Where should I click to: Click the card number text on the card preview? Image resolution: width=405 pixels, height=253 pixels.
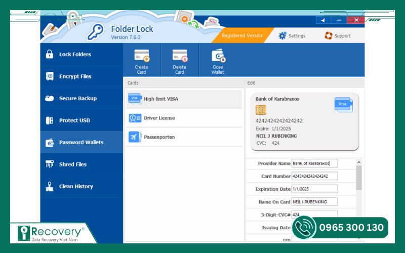[279, 121]
